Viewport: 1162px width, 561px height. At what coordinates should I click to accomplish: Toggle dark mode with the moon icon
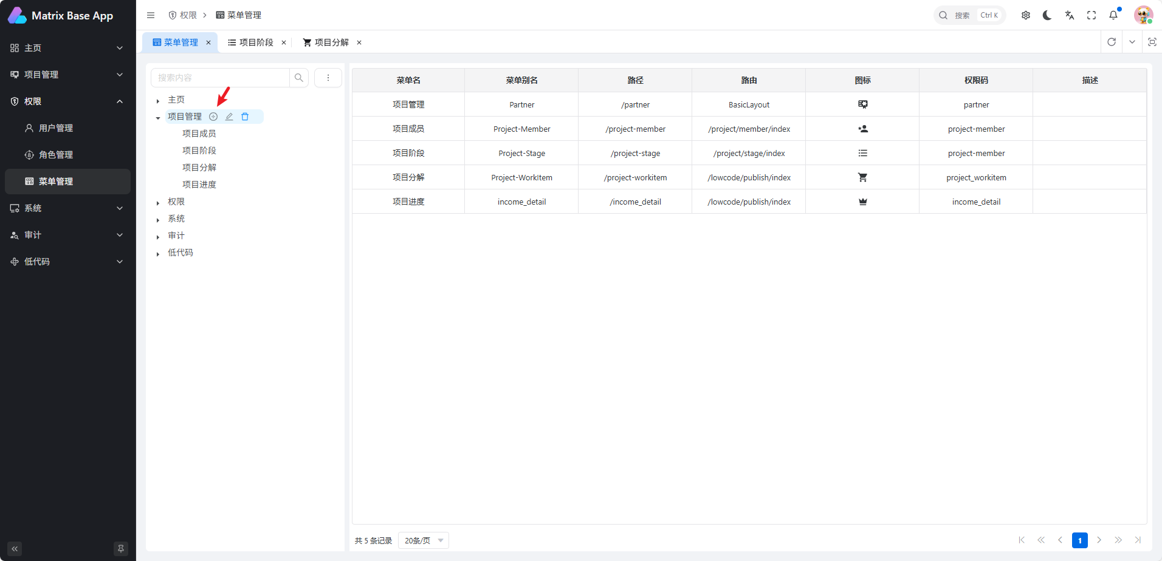click(1047, 15)
